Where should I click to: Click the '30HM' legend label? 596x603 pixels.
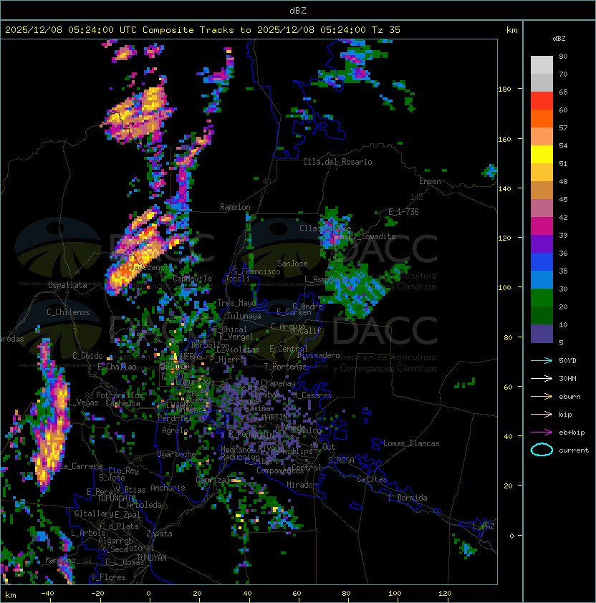[567, 379]
